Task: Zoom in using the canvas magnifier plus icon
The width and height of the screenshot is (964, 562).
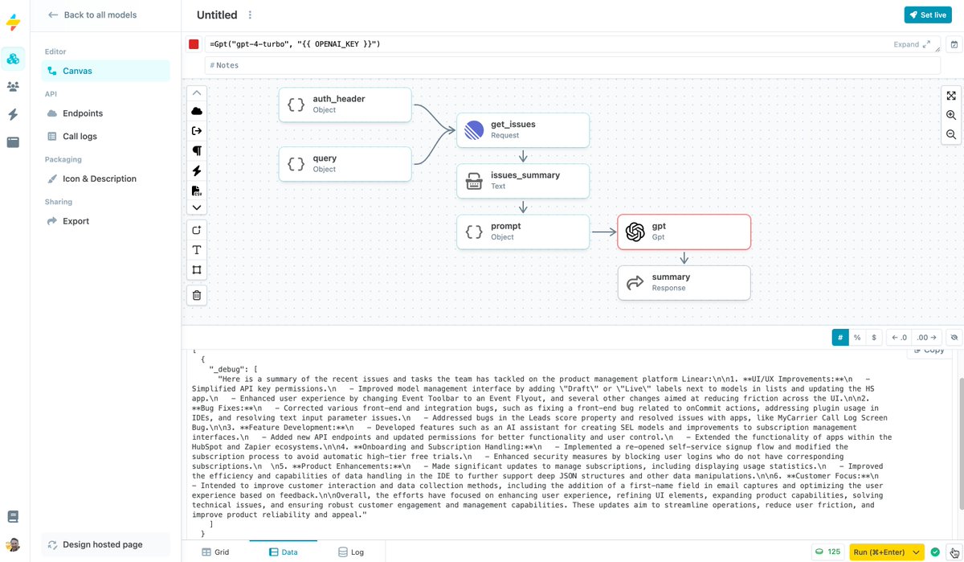Action: pos(951,115)
